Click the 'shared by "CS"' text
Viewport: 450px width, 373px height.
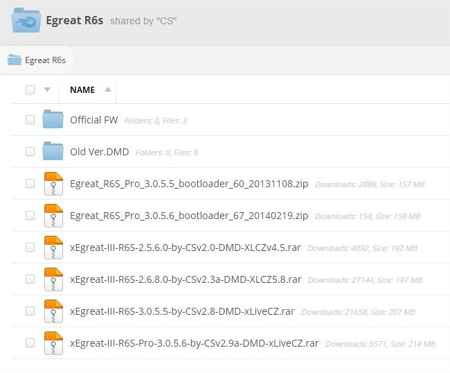click(x=143, y=21)
